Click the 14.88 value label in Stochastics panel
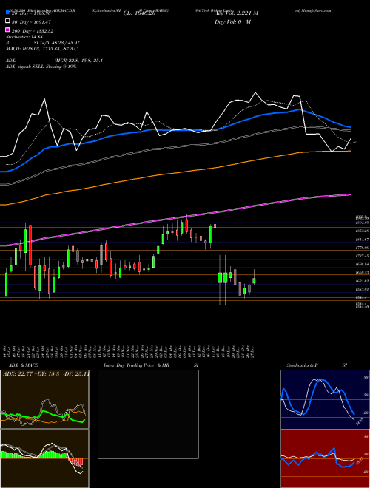370x488 pixels. point(359,421)
